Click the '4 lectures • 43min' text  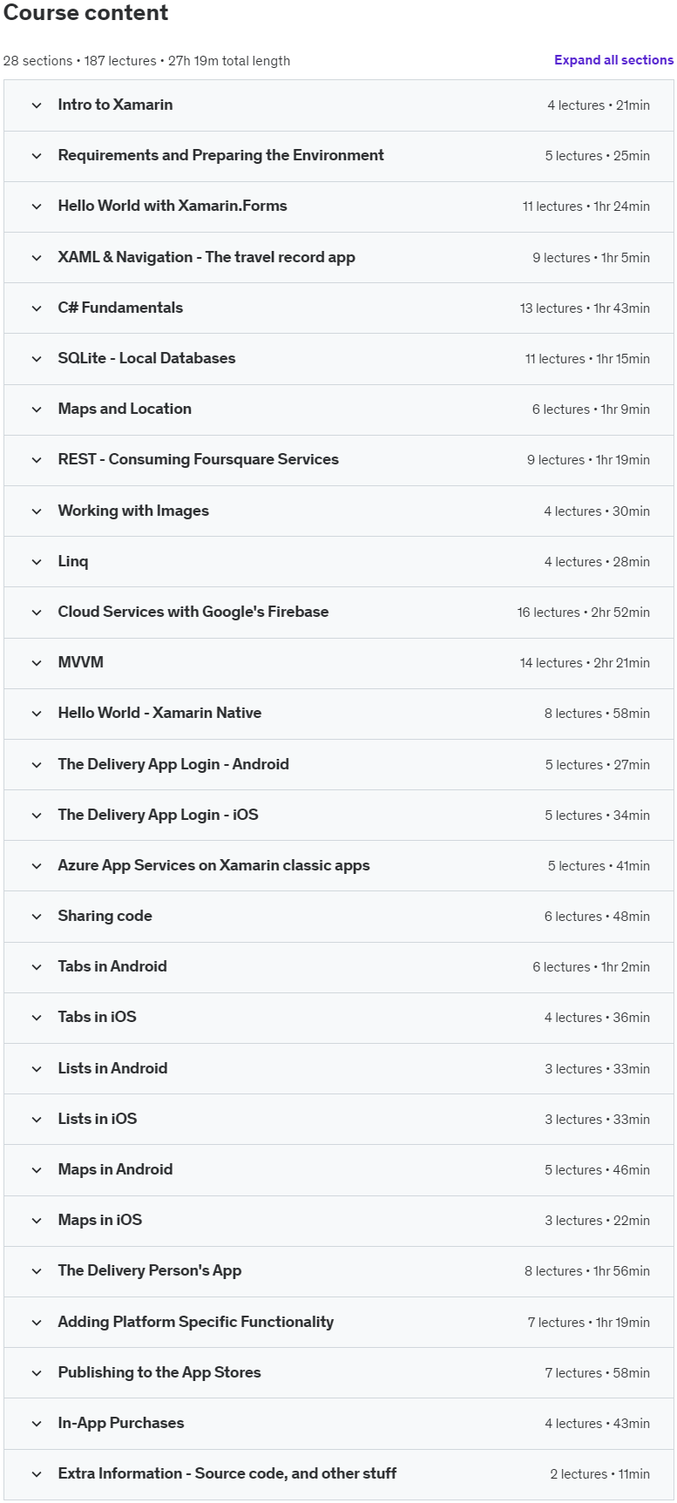pos(597,1424)
